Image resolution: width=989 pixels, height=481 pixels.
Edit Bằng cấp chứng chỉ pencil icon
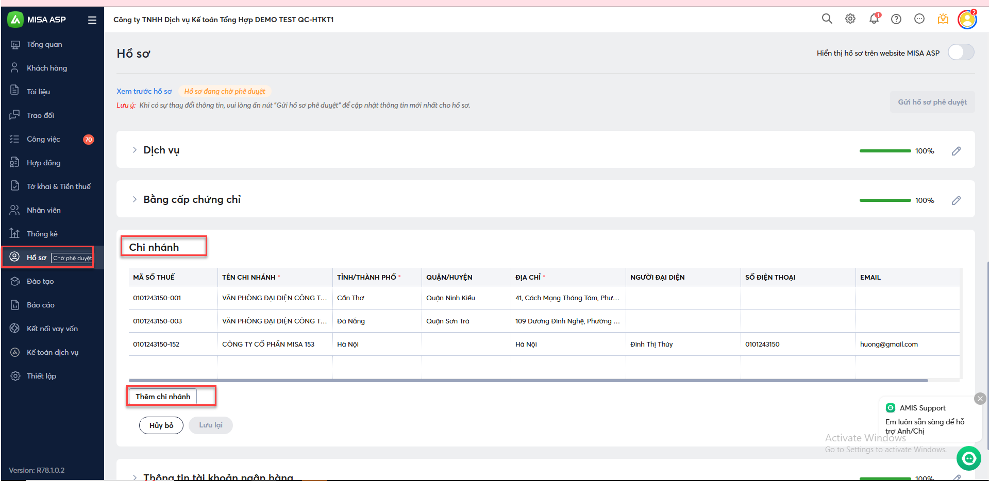pyautogui.click(x=956, y=200)
